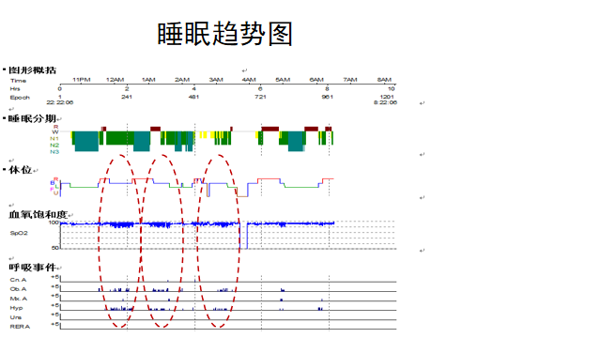Select the 6AM time tick label
This screenshot has height=338, width=601.
pyautogui.click(x=316, y=80)
